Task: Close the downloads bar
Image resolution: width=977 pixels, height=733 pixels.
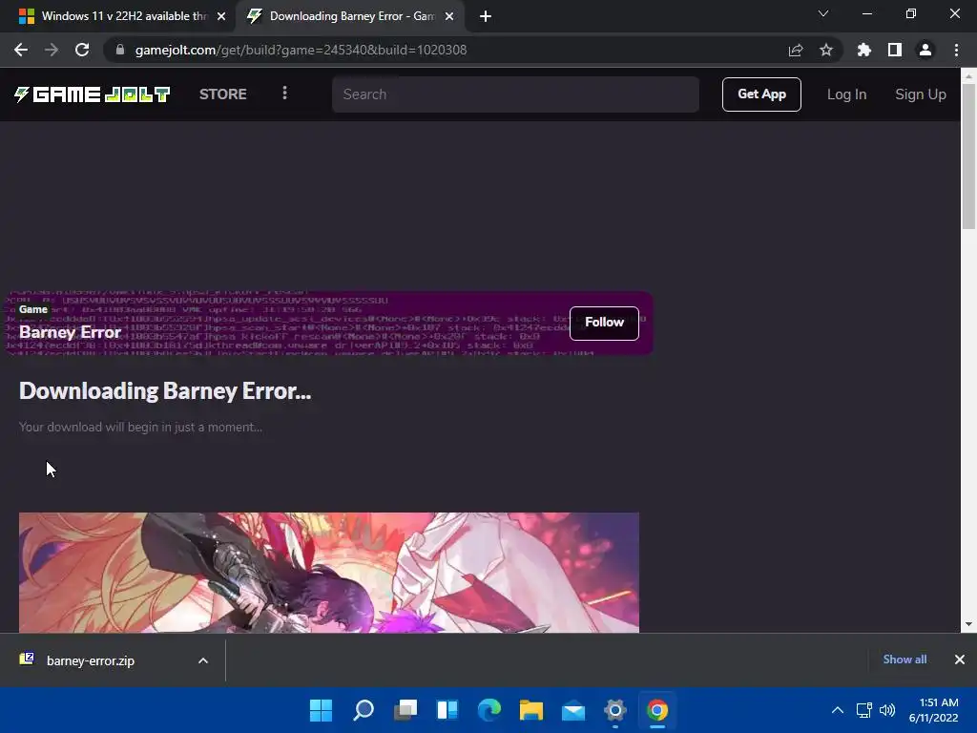Action: (x=960, y=660)
